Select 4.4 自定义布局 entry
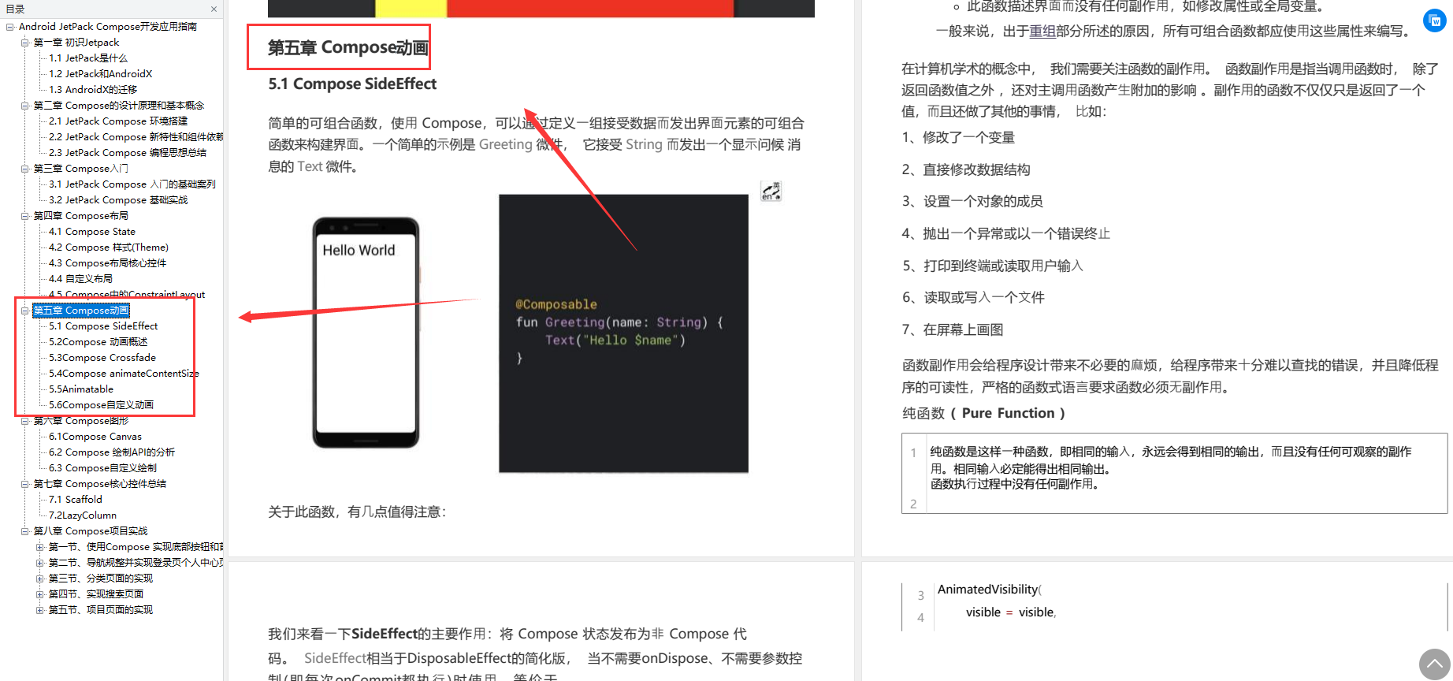 80,279
